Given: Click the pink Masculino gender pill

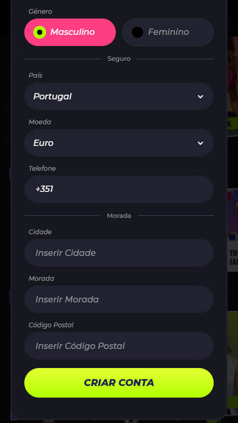Looking at the screenshot, I should pos(70,32).
